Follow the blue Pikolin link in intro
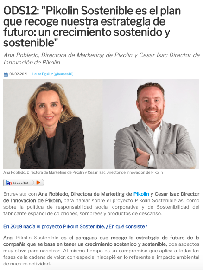The height and width of the screenshot is (270, 203). pos(141,194)
